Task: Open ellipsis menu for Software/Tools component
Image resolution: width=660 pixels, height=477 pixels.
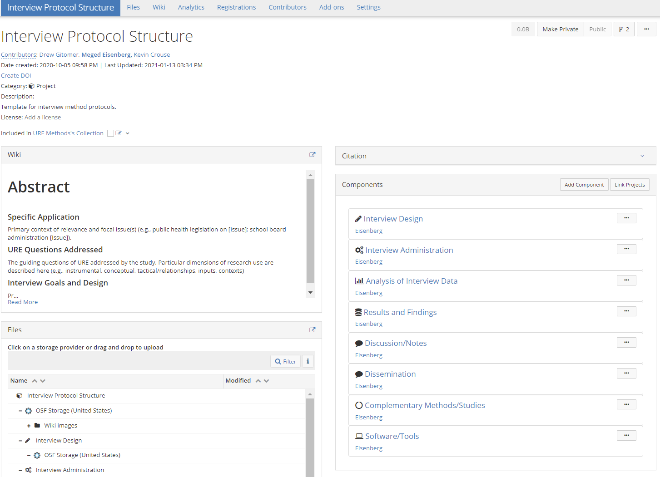Action: (626, 436)
